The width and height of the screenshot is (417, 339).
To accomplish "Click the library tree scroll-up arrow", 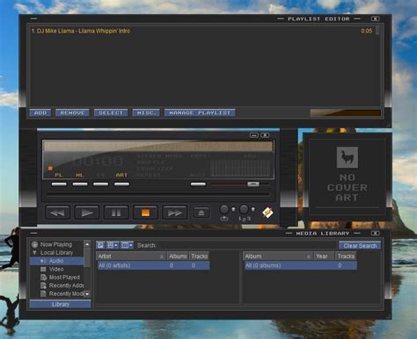I will pyautogui.click(x=87, y=244).
